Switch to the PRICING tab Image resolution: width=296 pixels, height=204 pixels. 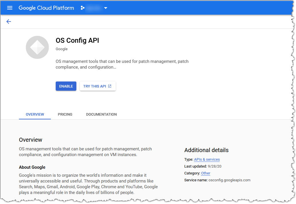click(65, 114)
